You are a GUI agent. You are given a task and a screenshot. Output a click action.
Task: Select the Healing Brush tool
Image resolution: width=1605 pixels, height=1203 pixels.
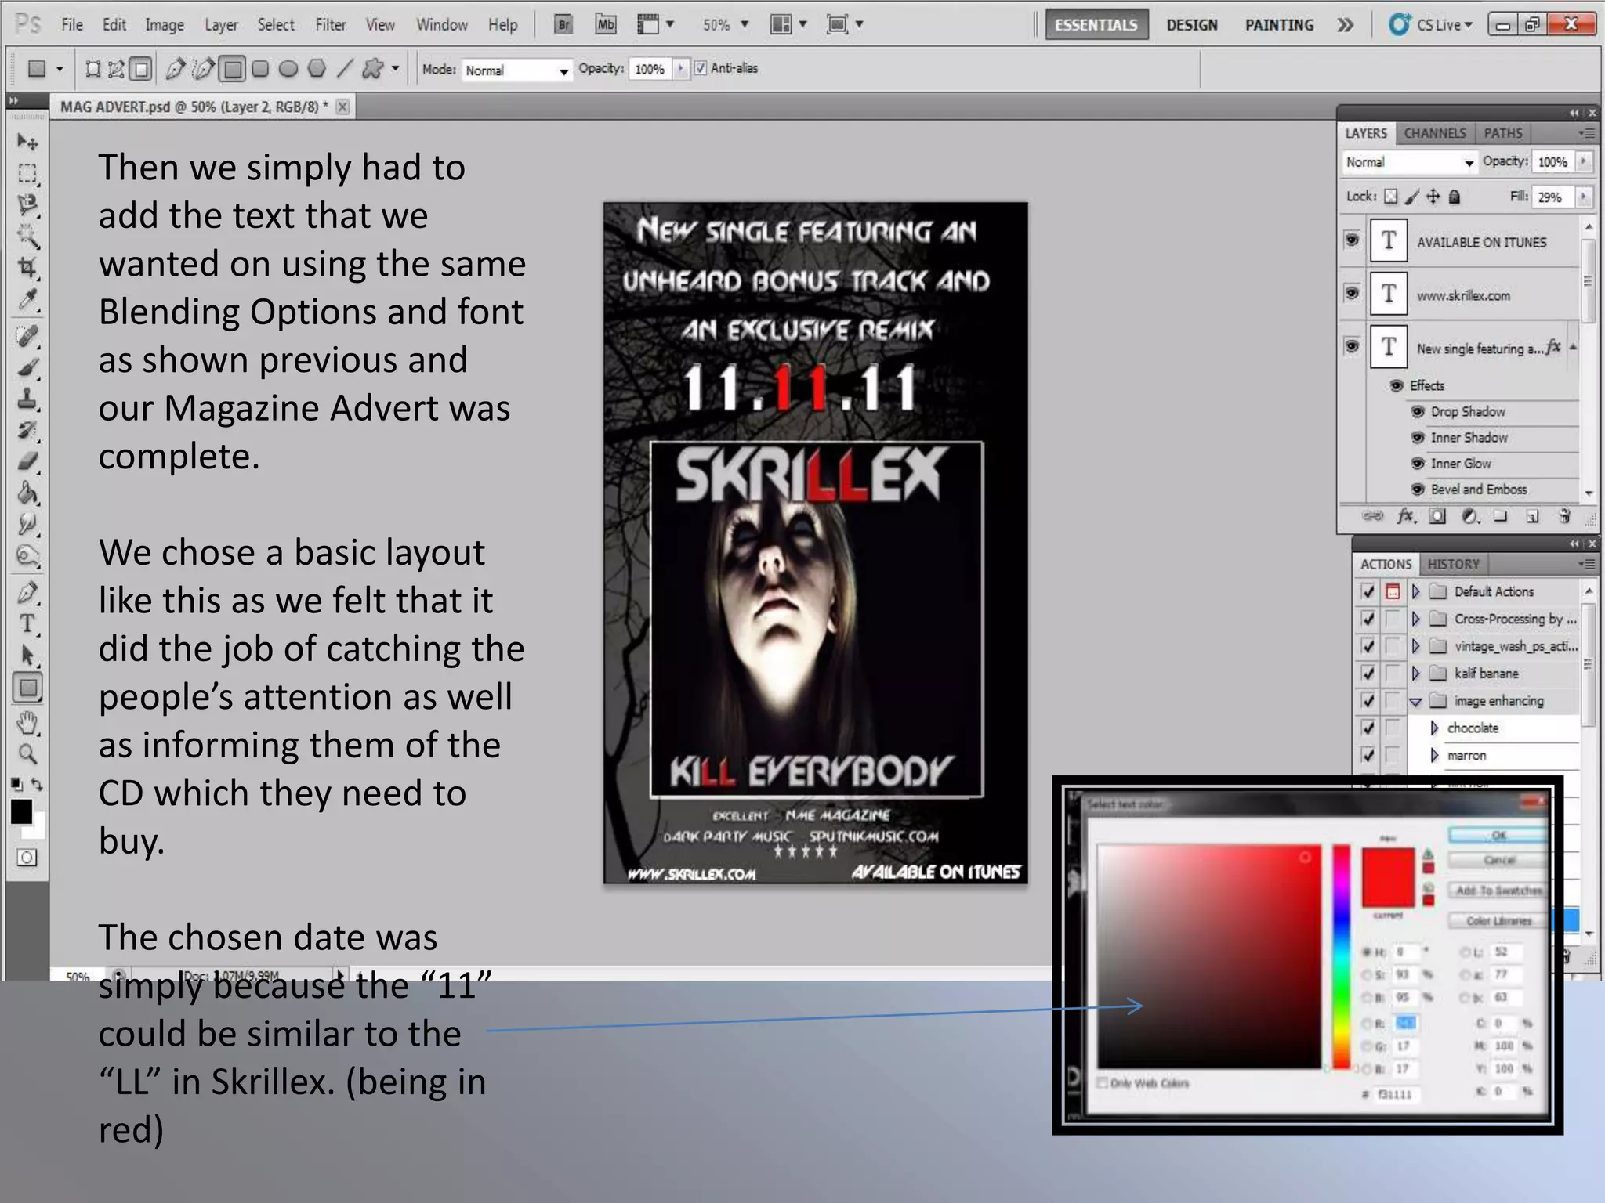click(x=27, y=336)
